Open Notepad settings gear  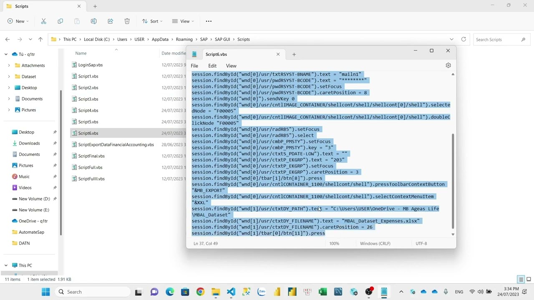448,65
